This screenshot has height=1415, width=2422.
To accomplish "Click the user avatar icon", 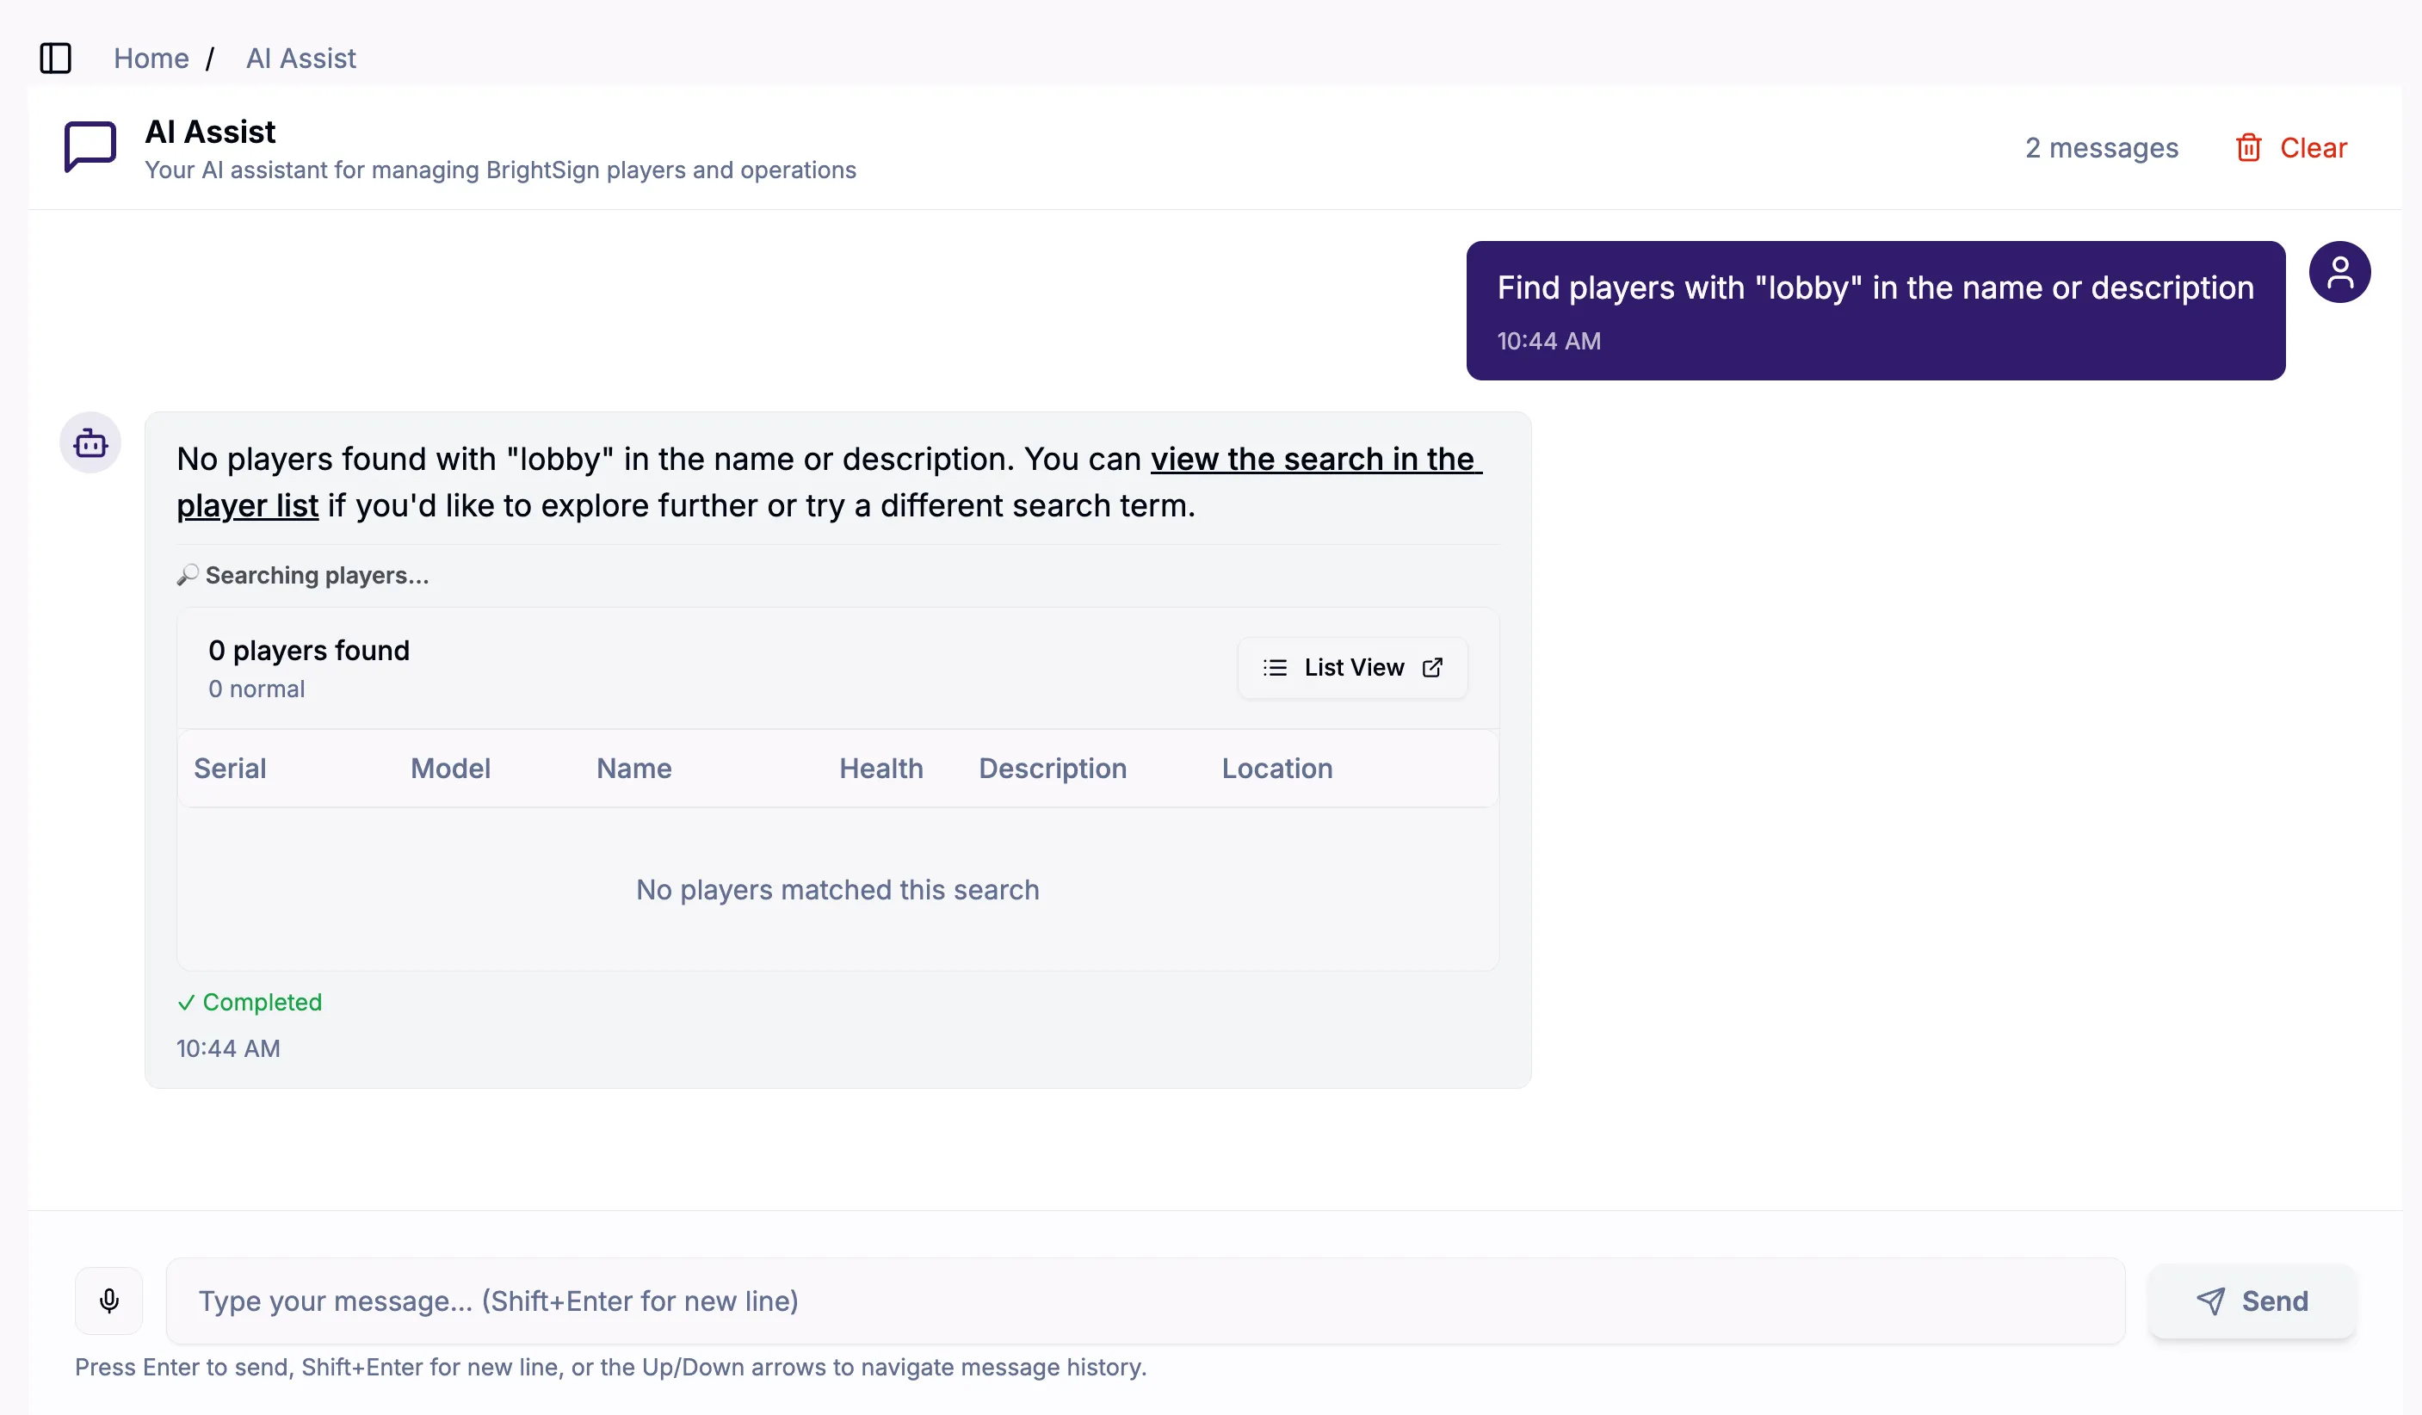I will [x=2339, y=272].
